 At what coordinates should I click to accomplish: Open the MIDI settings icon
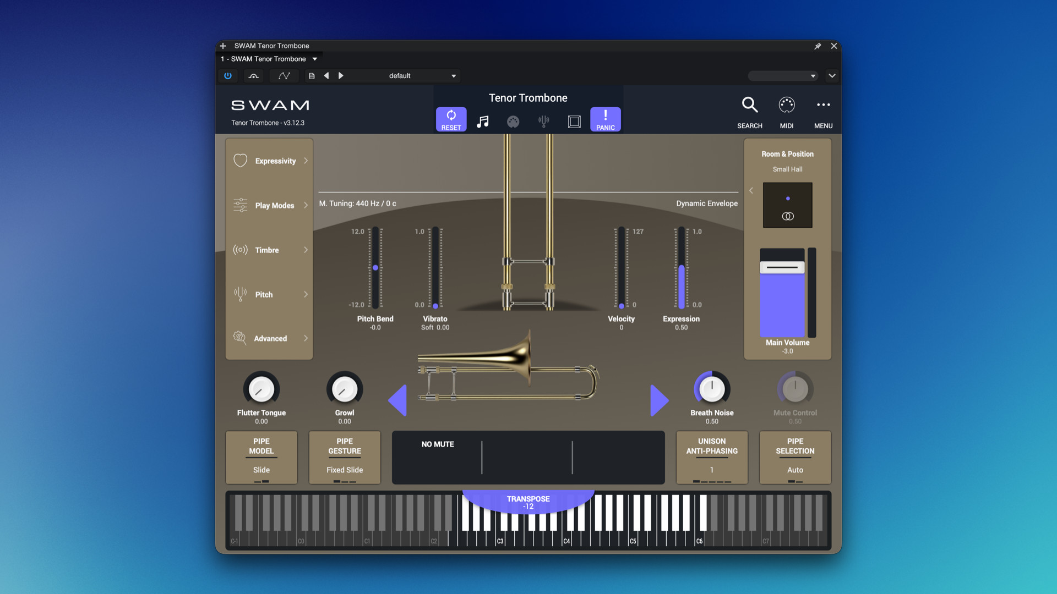(x=787, y=105)
